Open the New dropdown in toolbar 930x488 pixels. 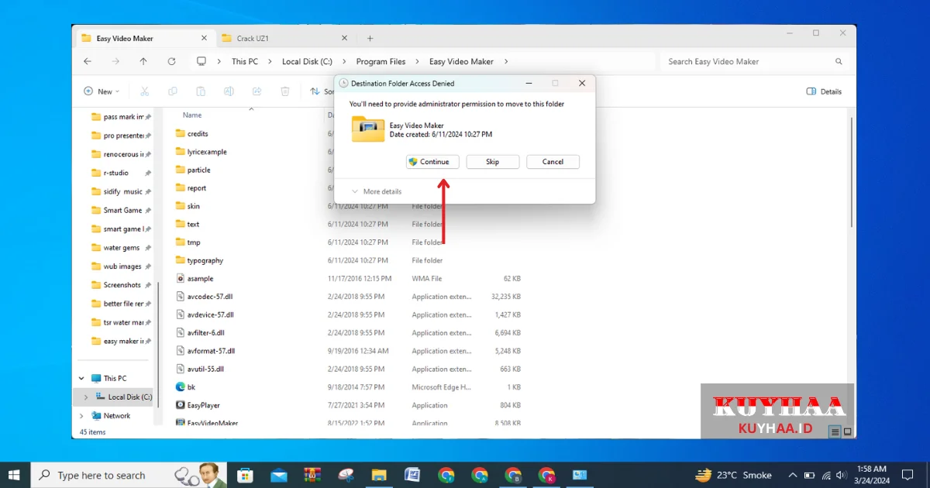point(102,91)
